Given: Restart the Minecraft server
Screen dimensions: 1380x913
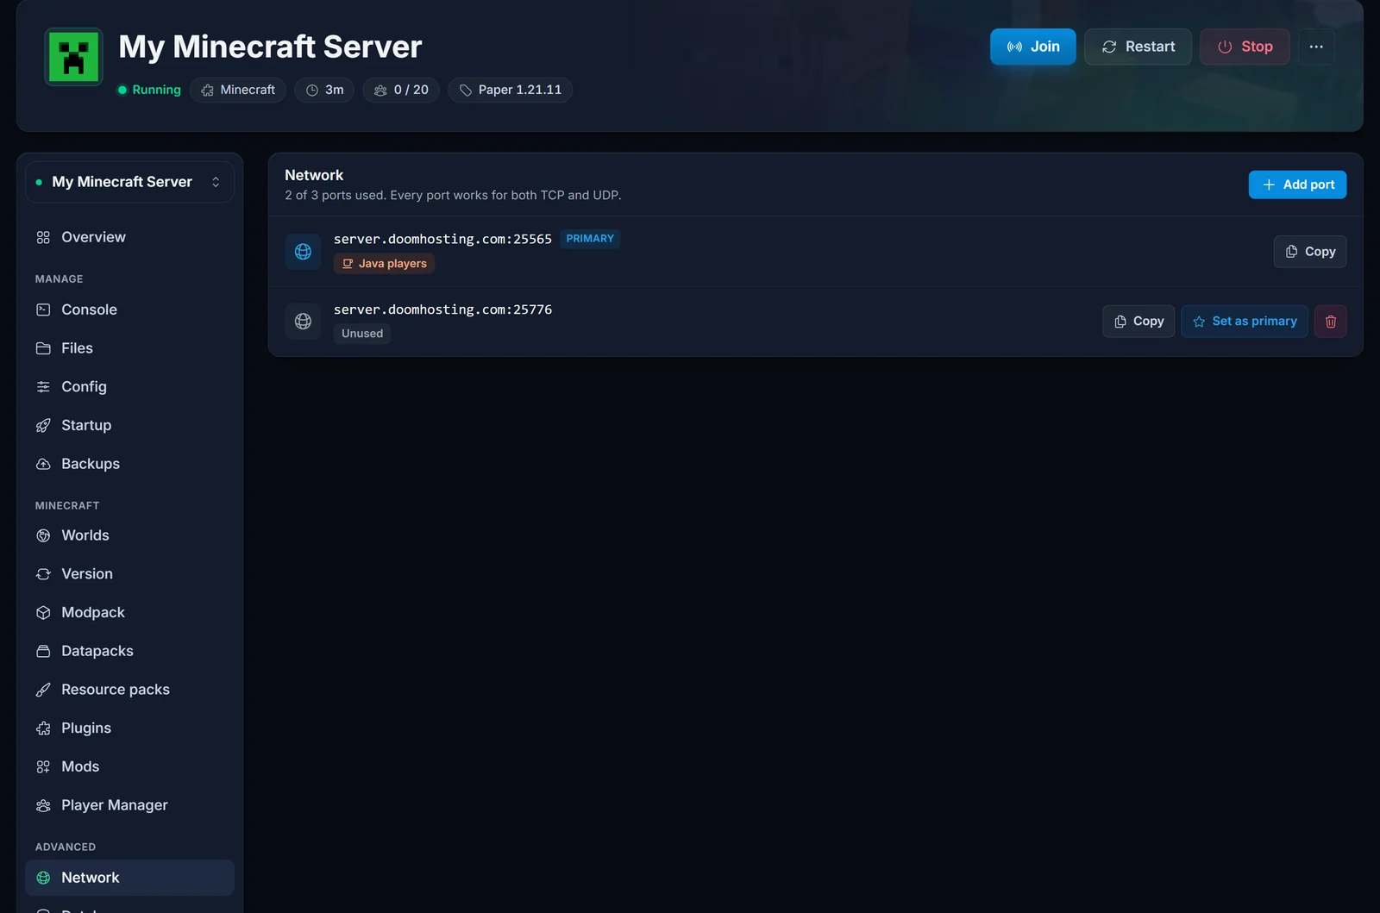Looking at the screenshot, I should pos(1138,47).
